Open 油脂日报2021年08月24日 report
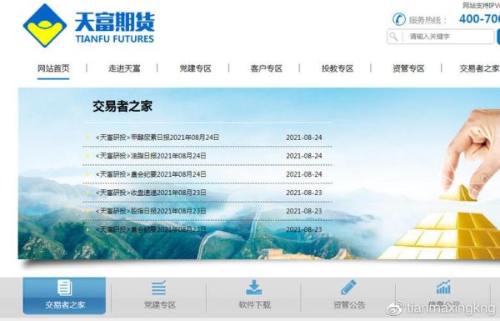The height and width of the screenshot is (321, 500). point(151,156)
